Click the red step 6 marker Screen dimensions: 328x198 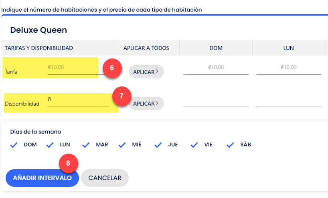112,68
